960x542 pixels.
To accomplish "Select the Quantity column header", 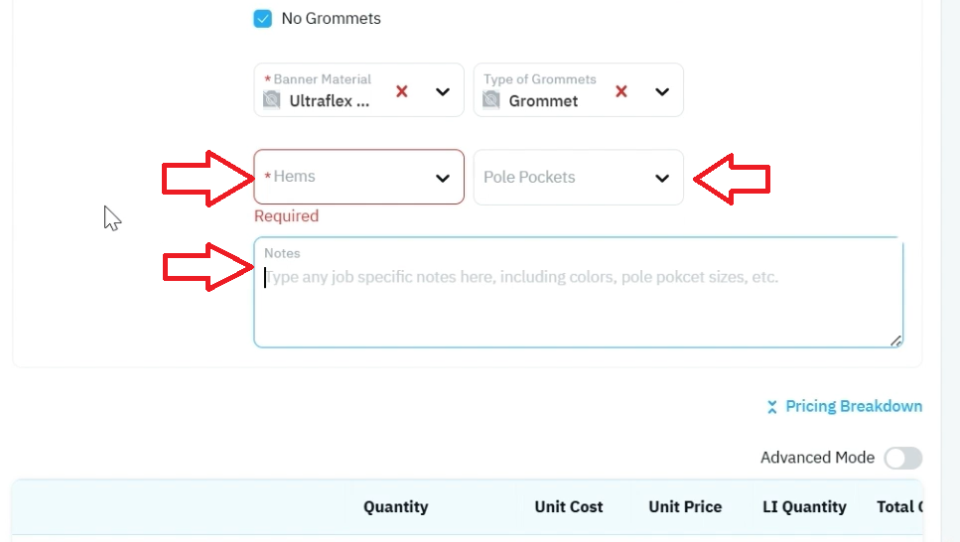I will pos(395,506).
